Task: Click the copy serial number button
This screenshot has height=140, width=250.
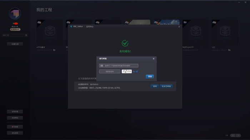Action: pyautogui.click(x=155, y=86)
